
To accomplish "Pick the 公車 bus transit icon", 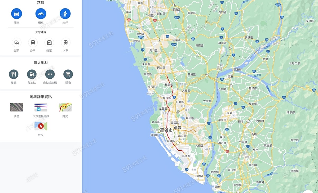I will point(33,42).
